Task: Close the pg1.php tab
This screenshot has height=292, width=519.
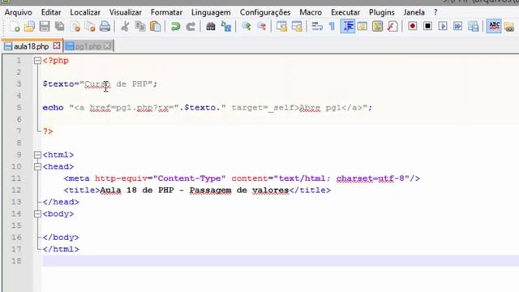Action: pos(106,46)
